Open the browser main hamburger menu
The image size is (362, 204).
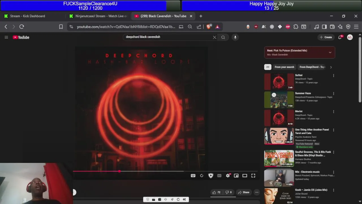356,27
